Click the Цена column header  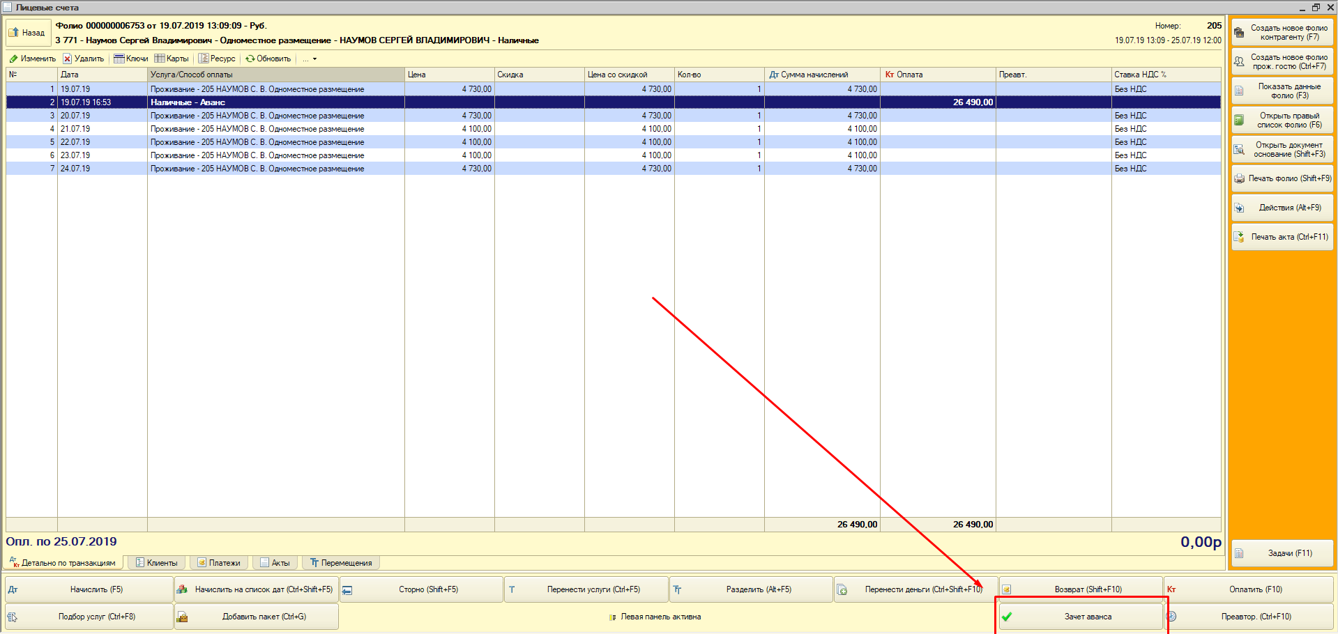[450, 75]
